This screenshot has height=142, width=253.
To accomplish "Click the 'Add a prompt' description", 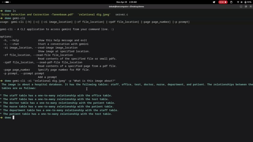I will tap(47, 77).
